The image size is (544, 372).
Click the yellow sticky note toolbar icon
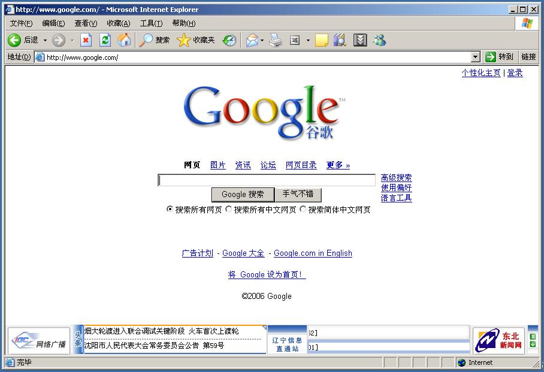(x=321, y=40)
